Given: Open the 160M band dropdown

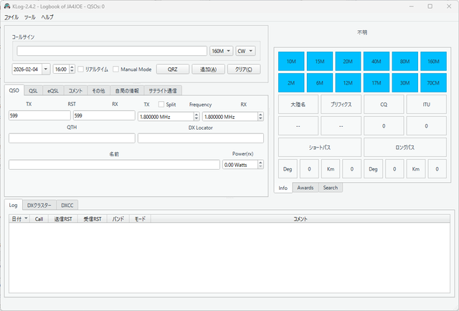Looking at the screenshot, I should [222, 51].
